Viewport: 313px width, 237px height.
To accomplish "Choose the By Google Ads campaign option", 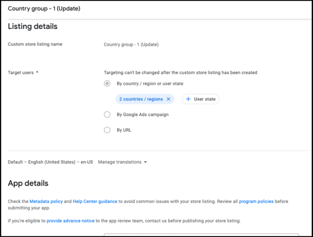I will (107, 115).
